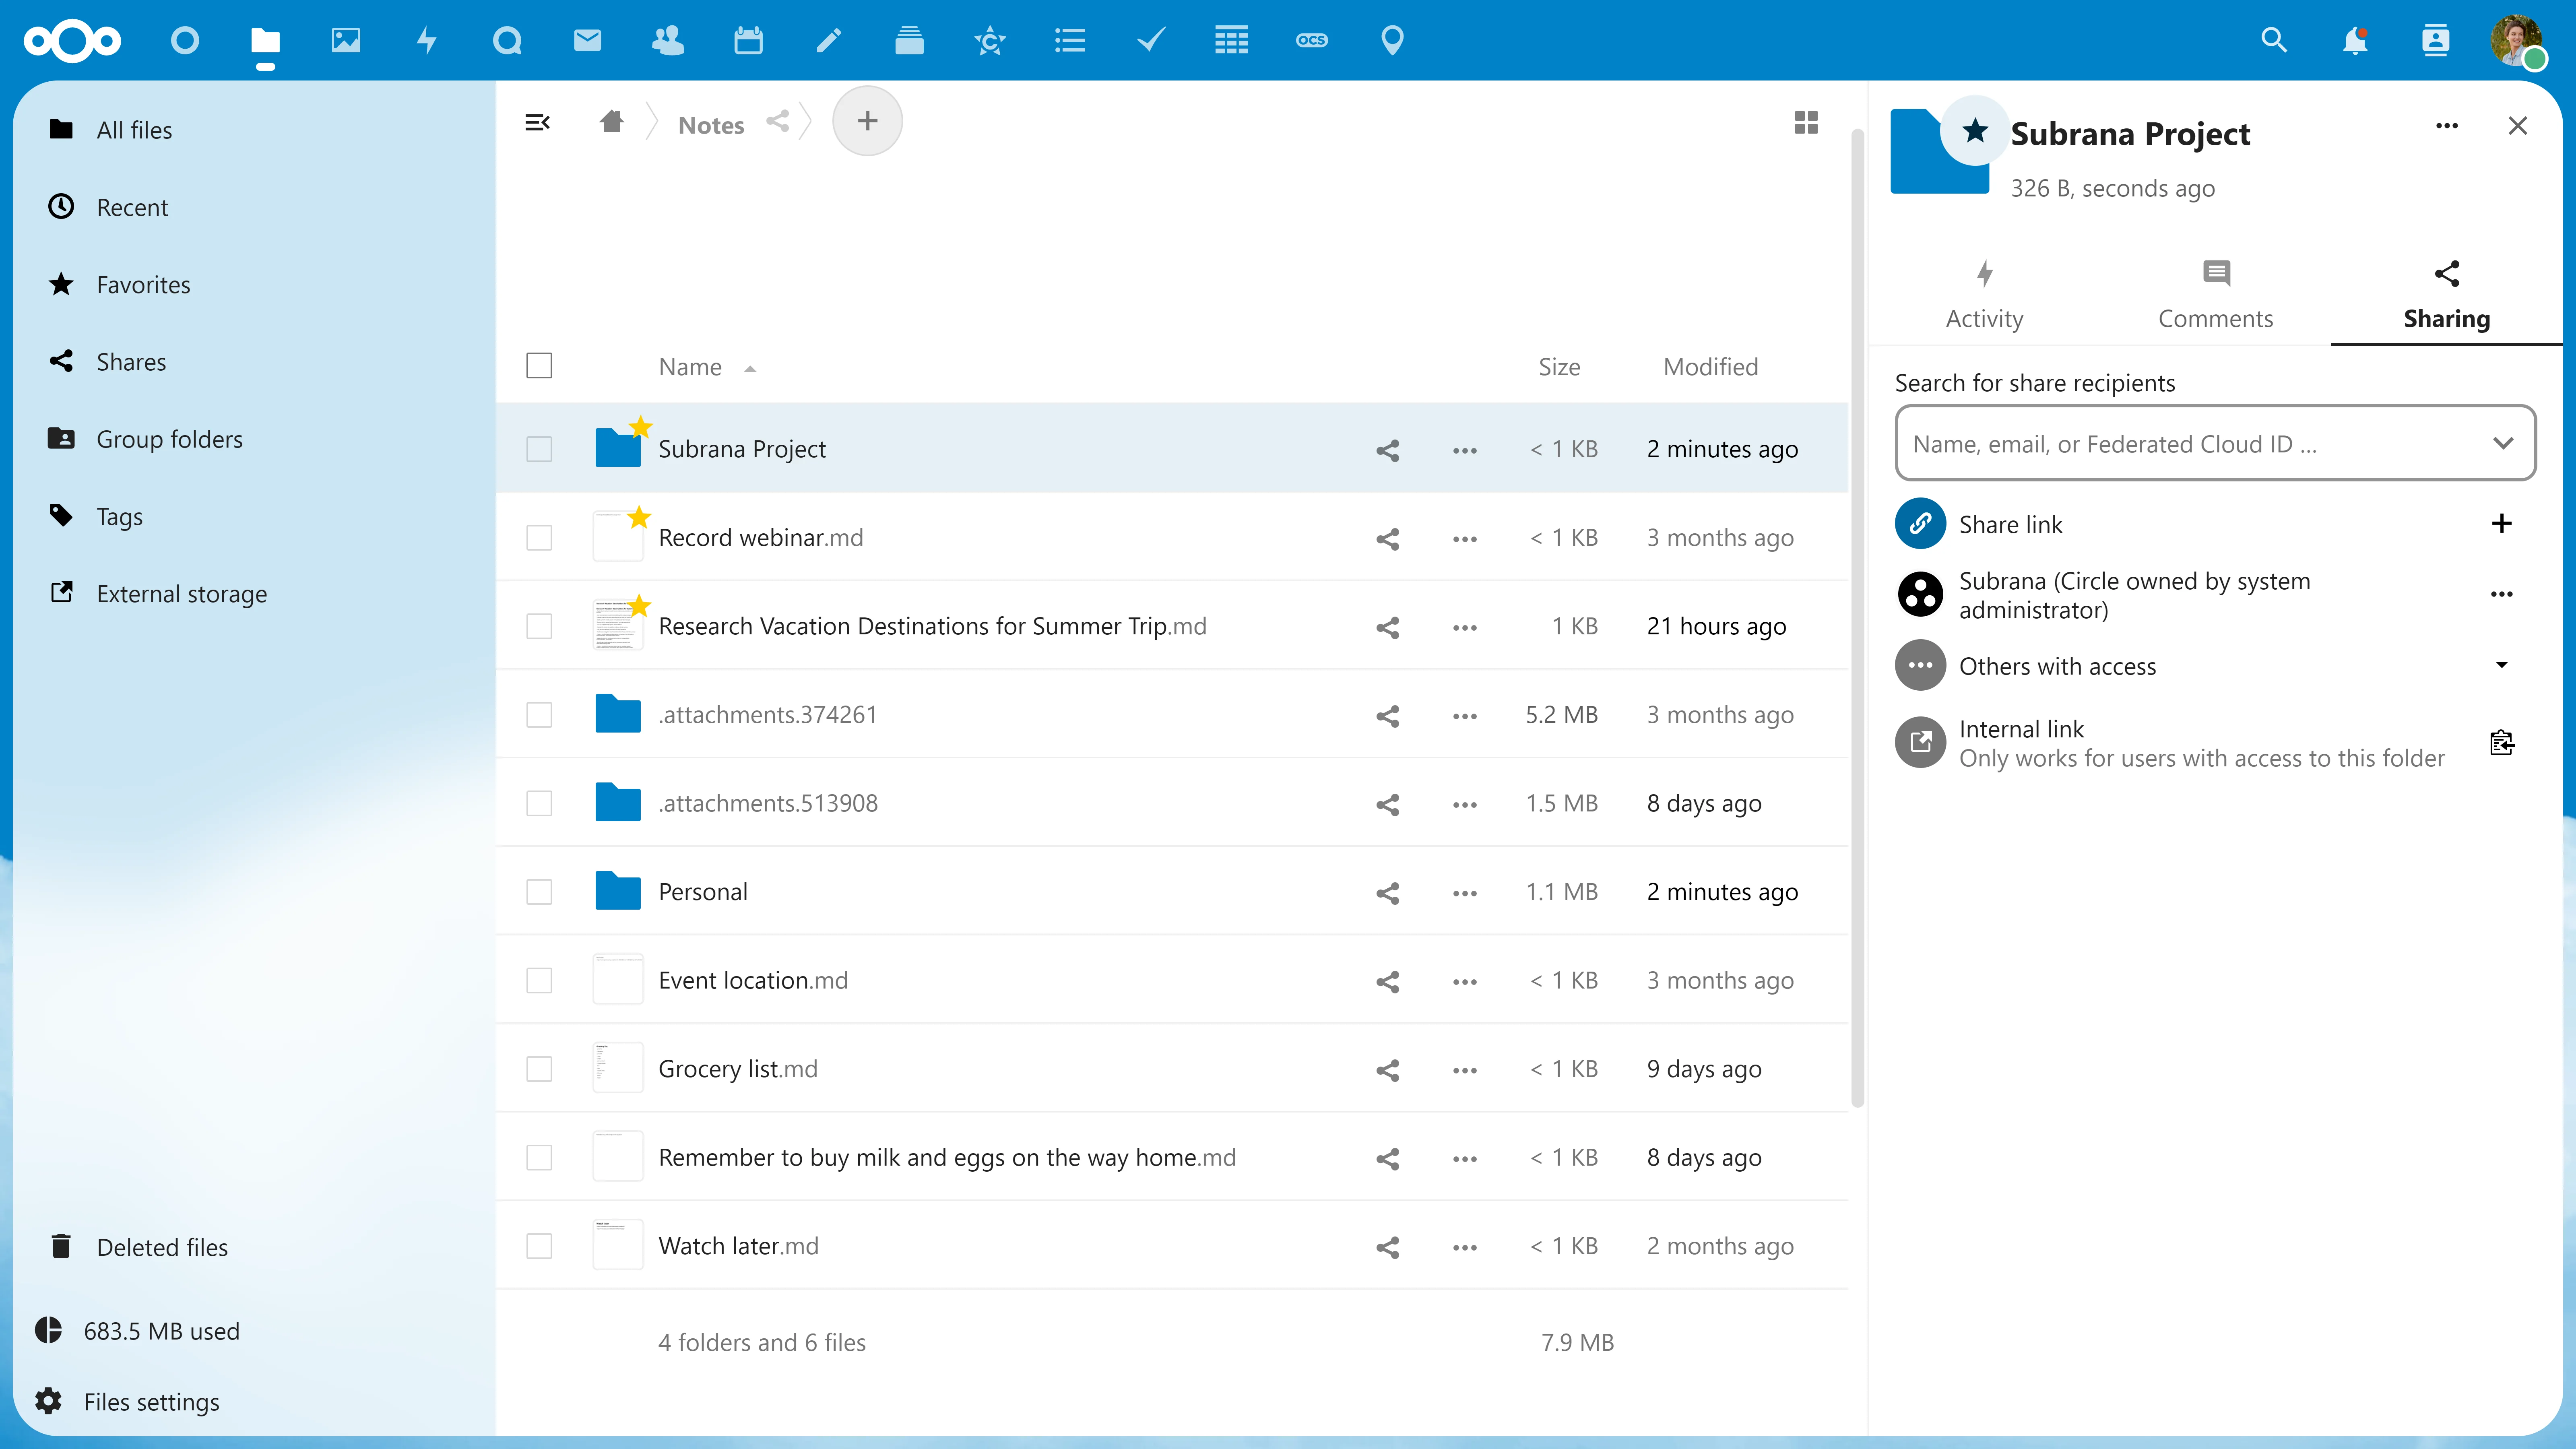
Task: Toggle checkbox for Subrana Project folder
Action: (x=541, y=448)
